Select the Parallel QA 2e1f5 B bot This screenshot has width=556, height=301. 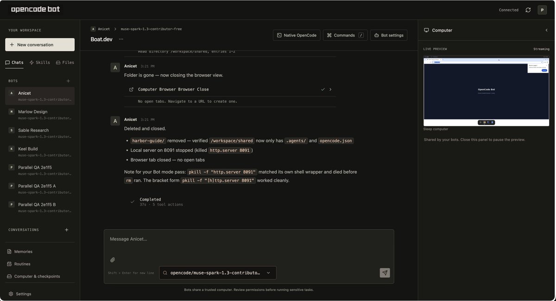click(x=40, y=207)
